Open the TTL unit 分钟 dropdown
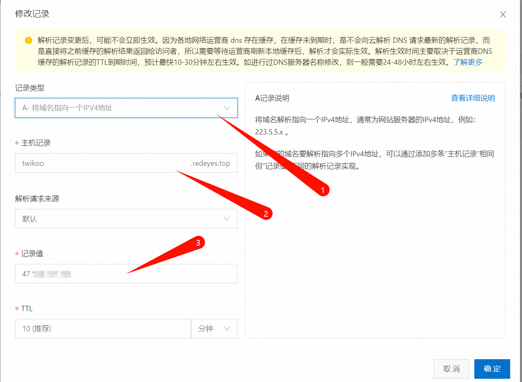 (x=214, y=329)
